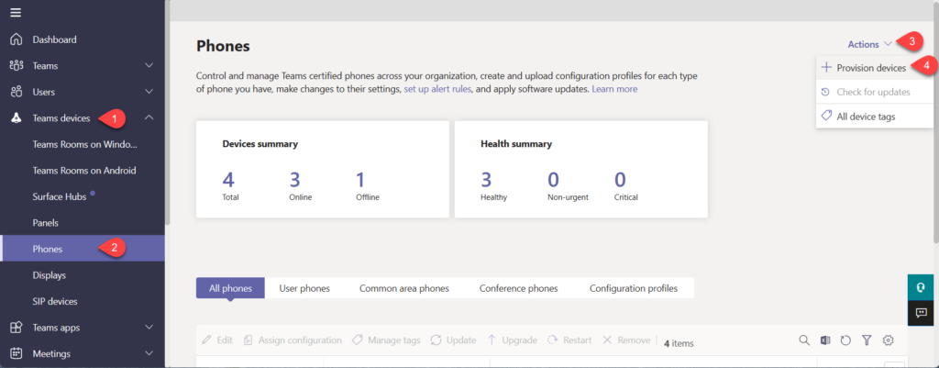
Task: Click Remove in the toolbar
Action: point(625,340)
